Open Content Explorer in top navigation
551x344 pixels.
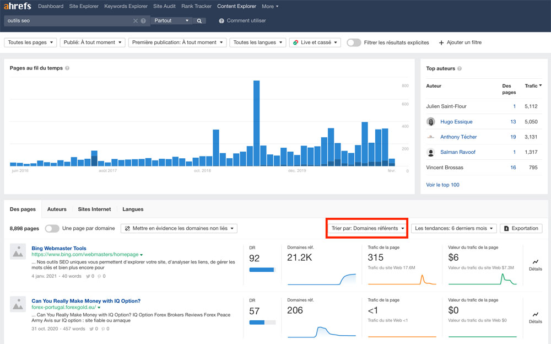point(236,6)
